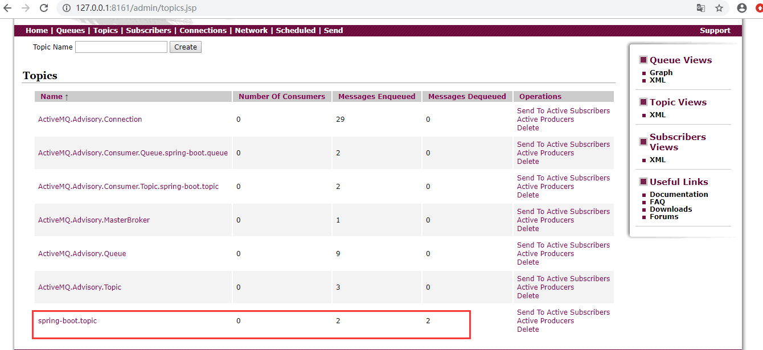View Active Producers for ActiveMQ.Advisory.Connection

click(545, 120)
